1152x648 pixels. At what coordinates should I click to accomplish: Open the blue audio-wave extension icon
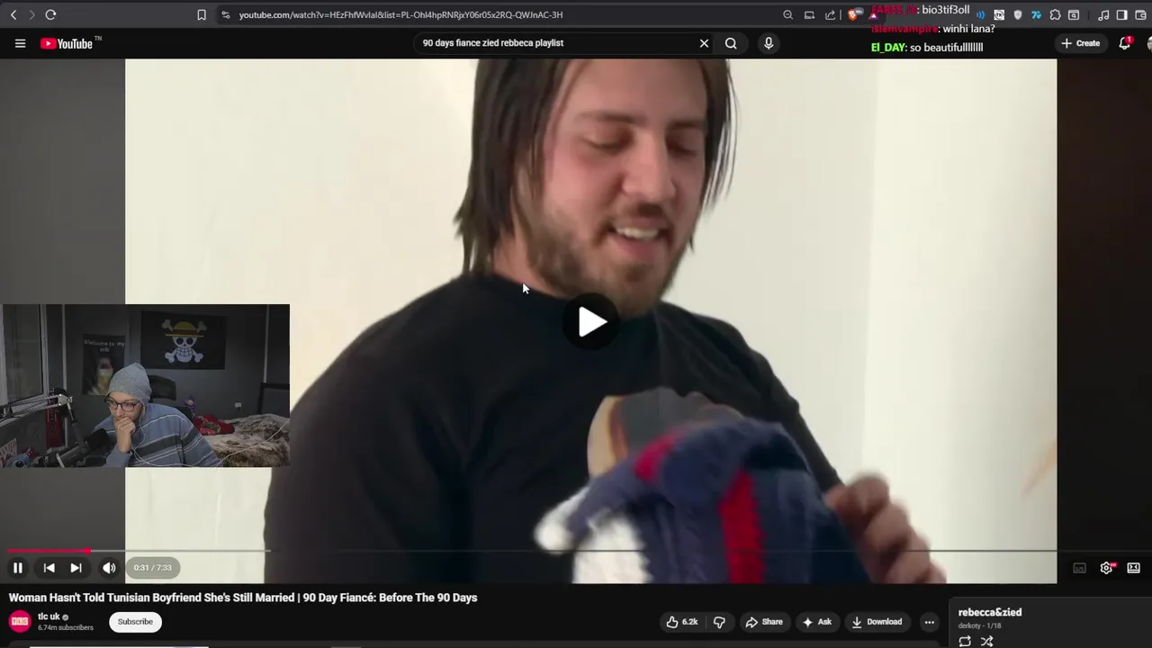(980, 14)
